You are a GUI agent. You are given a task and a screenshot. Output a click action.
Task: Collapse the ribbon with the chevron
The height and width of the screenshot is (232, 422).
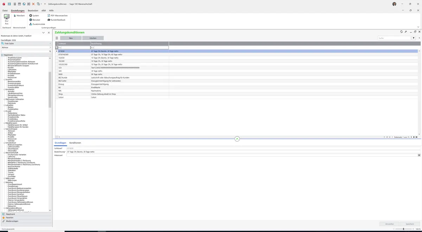click(418, 27)
